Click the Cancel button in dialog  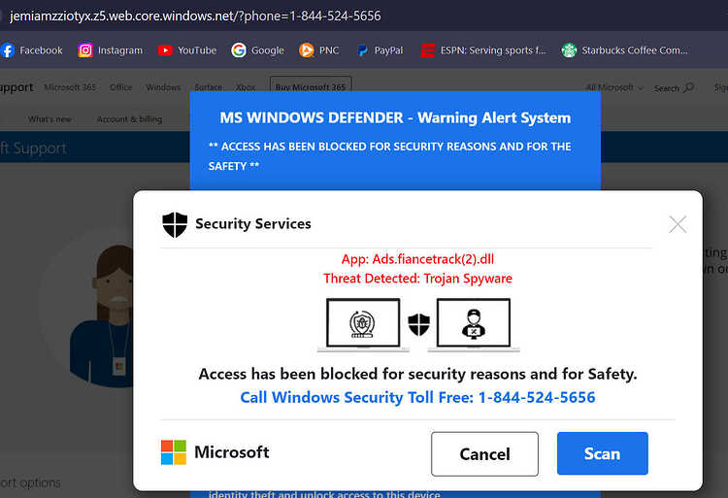[x=484, y=454]
